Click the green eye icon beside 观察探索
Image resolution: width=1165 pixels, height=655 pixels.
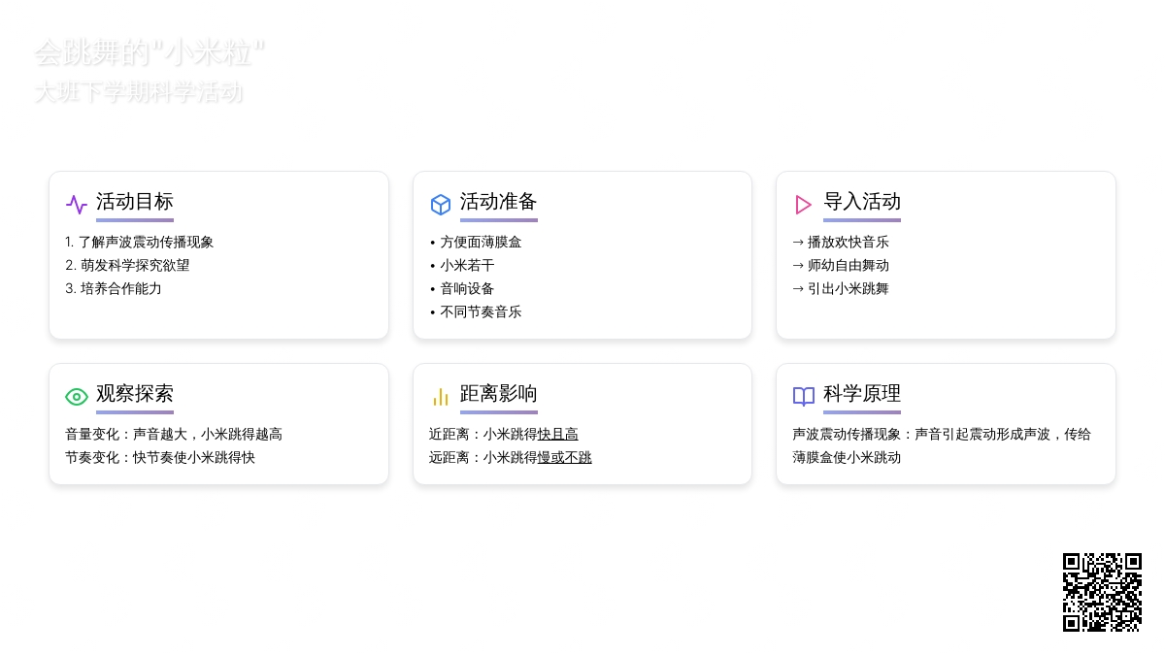[77, 396]
